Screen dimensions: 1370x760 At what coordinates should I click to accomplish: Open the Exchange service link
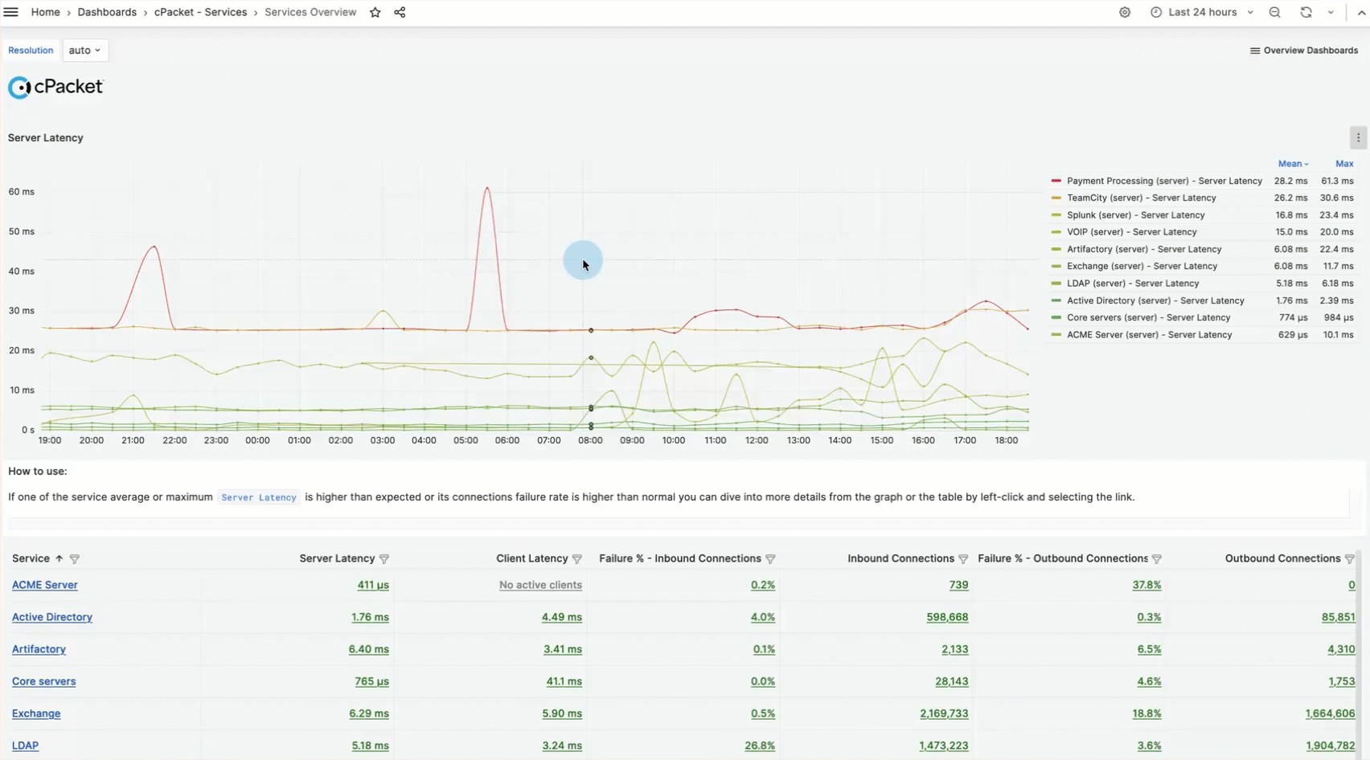coord(35,713)
